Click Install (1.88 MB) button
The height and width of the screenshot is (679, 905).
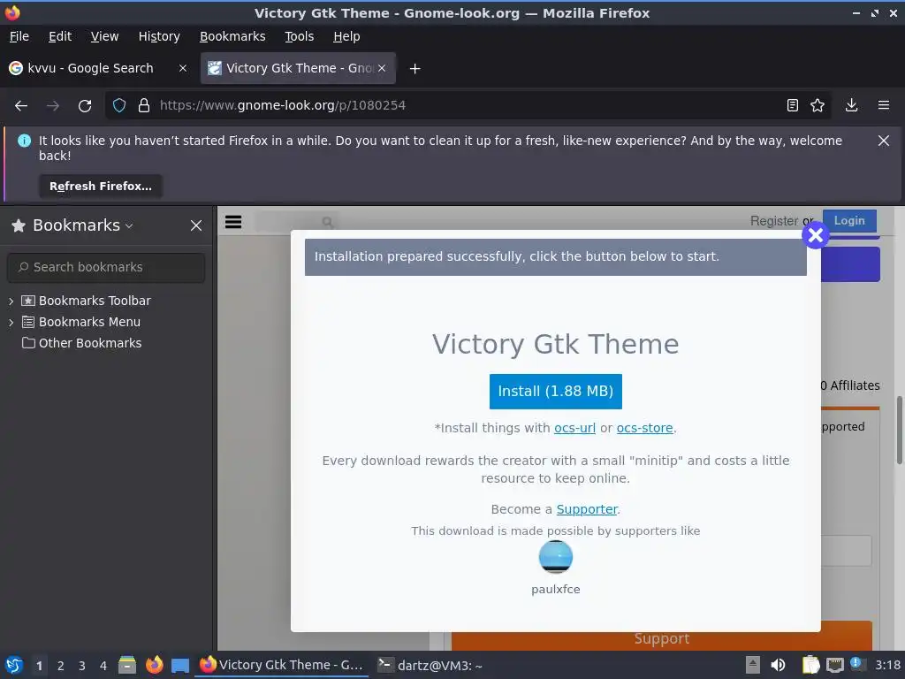coord(555,392)
